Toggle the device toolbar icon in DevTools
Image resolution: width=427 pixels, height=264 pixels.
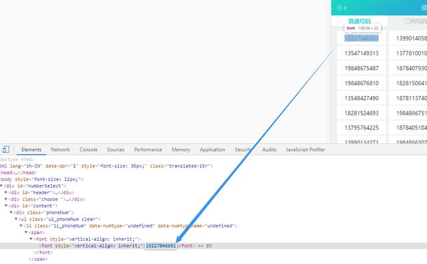click(6, 149)
